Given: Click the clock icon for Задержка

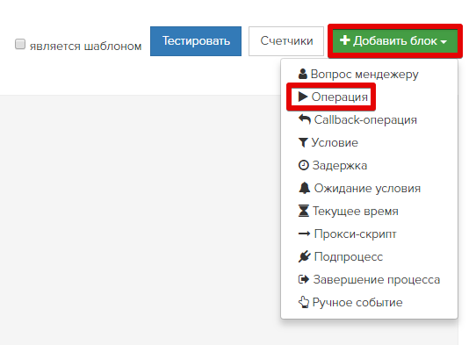Looking at the screenshot, I should click(x=304, y=165).
